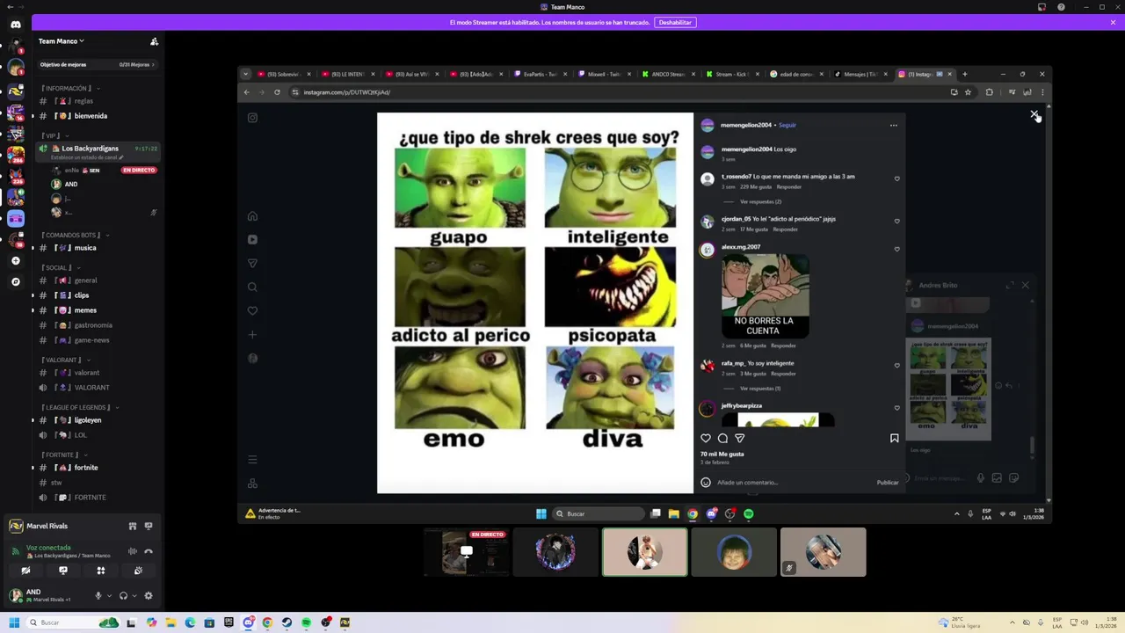Viewport: 1125px width, 633px height.
Task: Click the add a server plus icon
Action: 16,261
